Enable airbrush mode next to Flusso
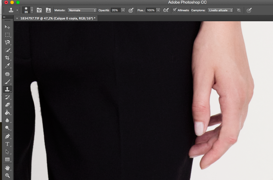The width and height of the screenshot is (273, 180). point(166,10)
